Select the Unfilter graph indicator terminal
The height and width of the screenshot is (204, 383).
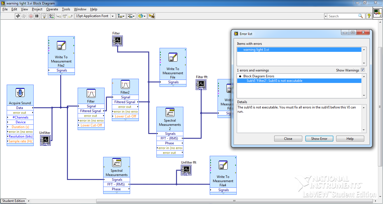click(x=45, y=140)
